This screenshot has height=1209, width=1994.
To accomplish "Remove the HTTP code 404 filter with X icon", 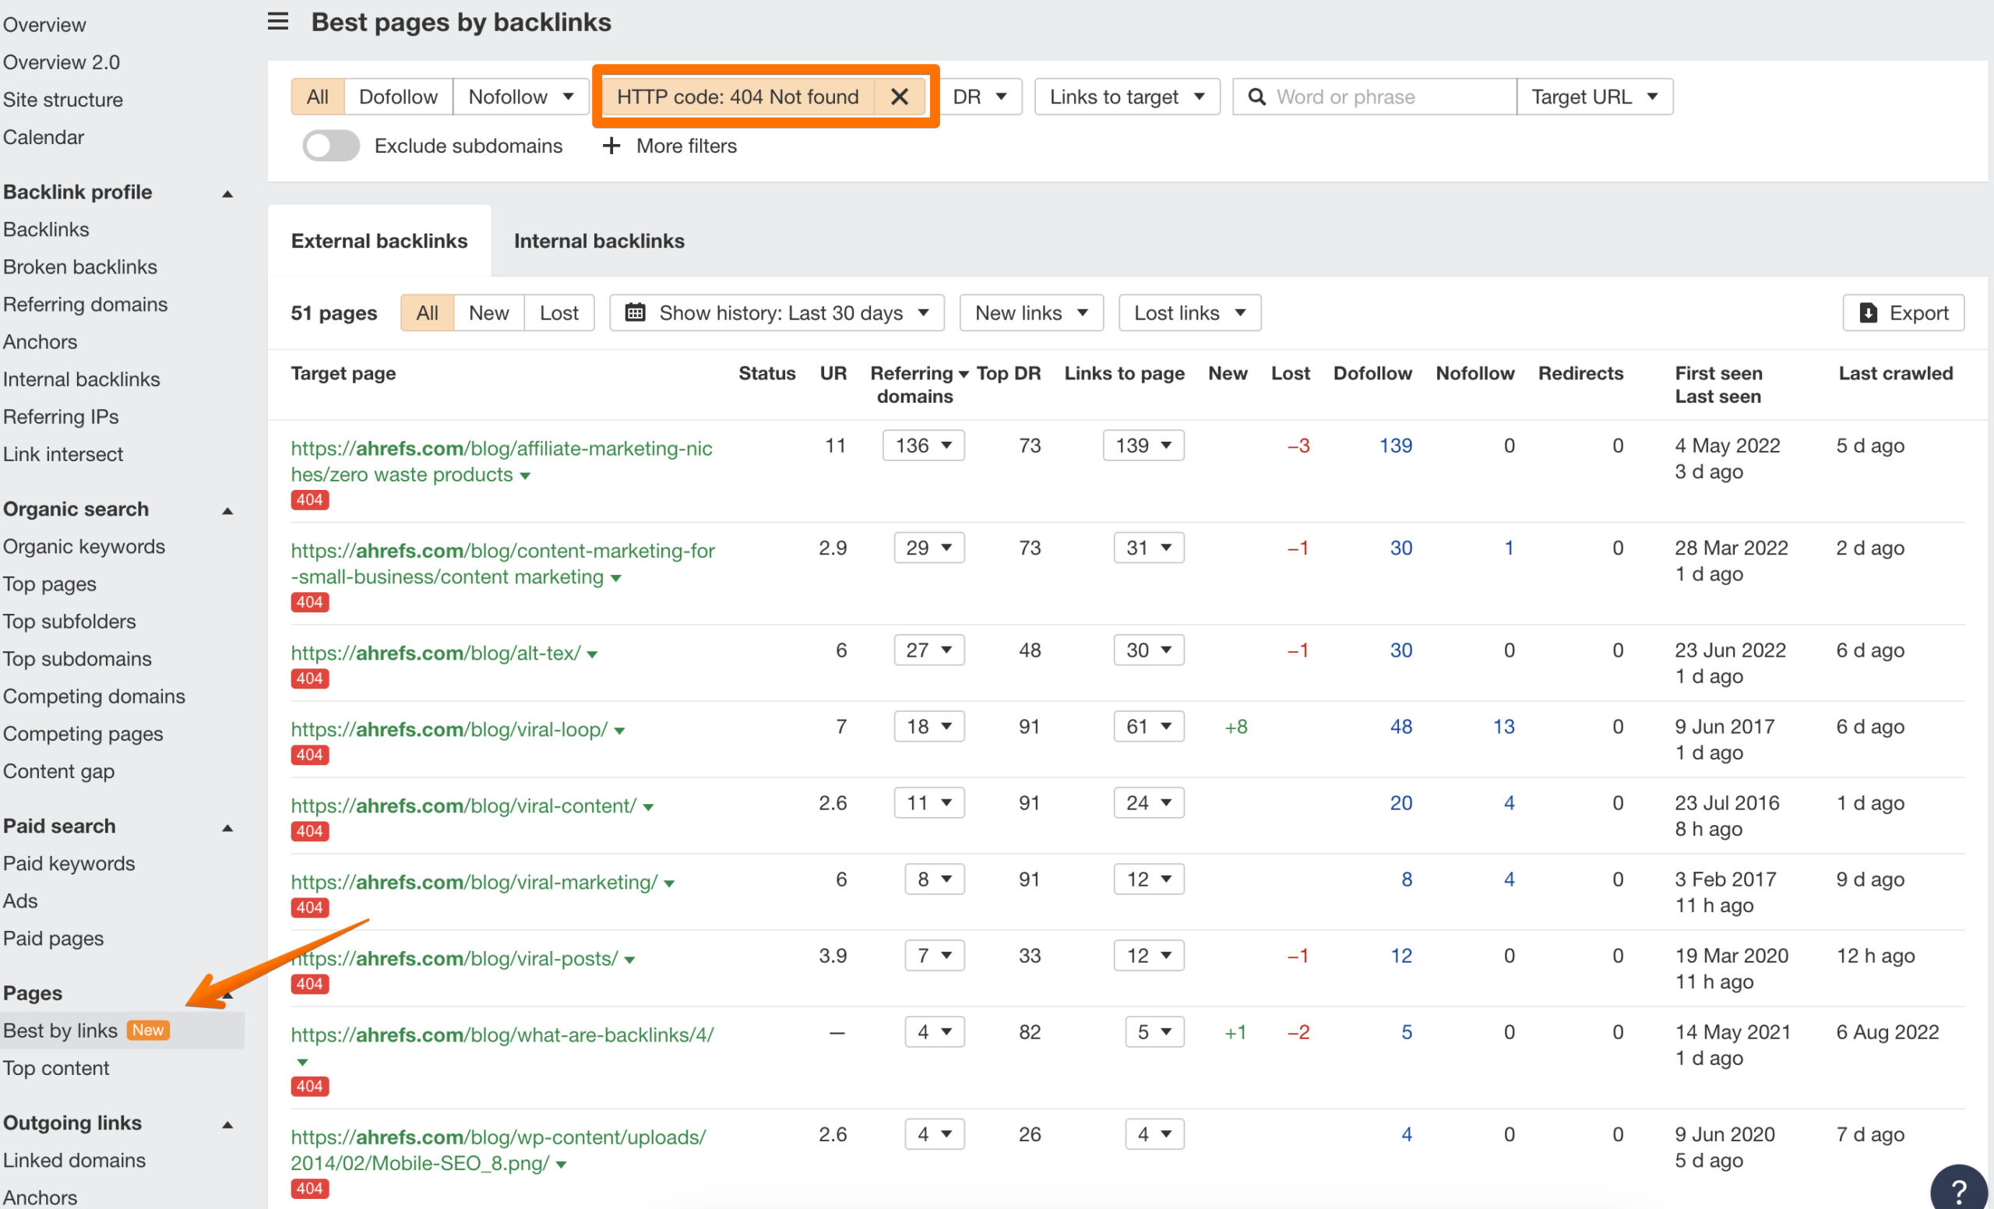I will (x=899, y=97).
